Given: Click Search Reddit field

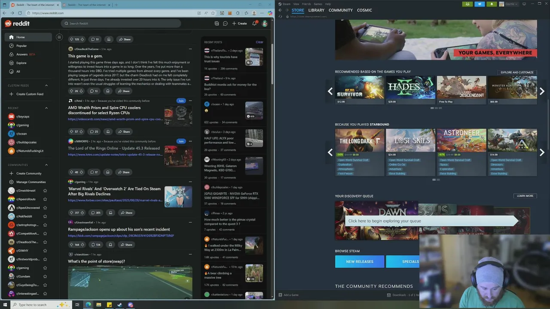Looking at the screenshot, I should (121, 24).
